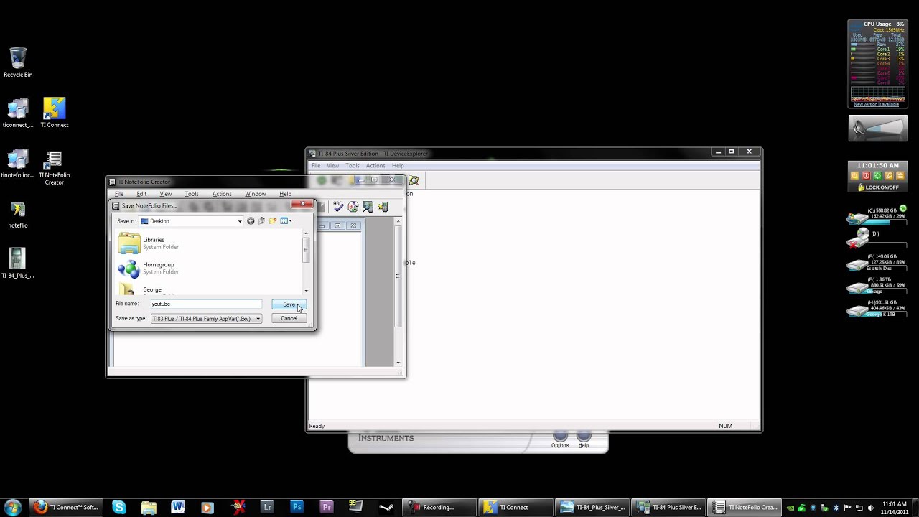Select the TI-84_Plus_ desktop file icon
The height and width of the screenshot is (517, 919).
click(x=18, y=263)
